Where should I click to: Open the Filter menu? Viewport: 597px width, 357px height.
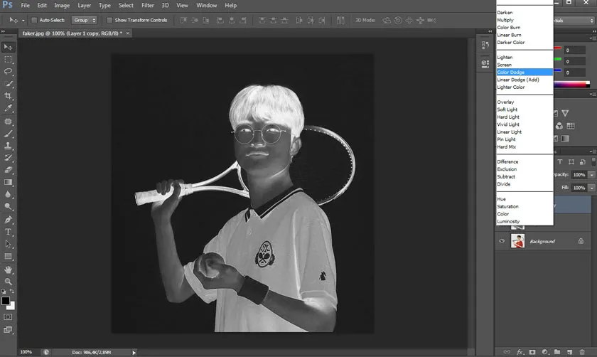[147, 5]
